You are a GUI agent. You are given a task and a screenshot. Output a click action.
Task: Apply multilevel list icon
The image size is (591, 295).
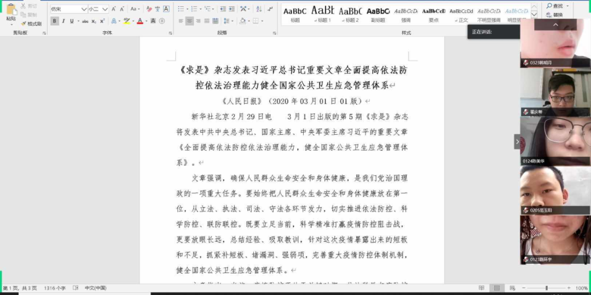click(207, 9)
